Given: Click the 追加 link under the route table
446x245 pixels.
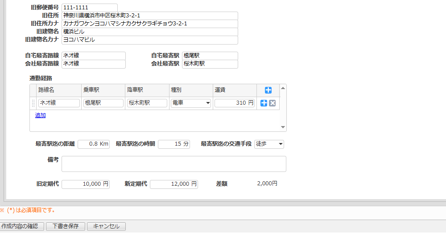Looking at the screenshot, I should click(x=40, y=115).
